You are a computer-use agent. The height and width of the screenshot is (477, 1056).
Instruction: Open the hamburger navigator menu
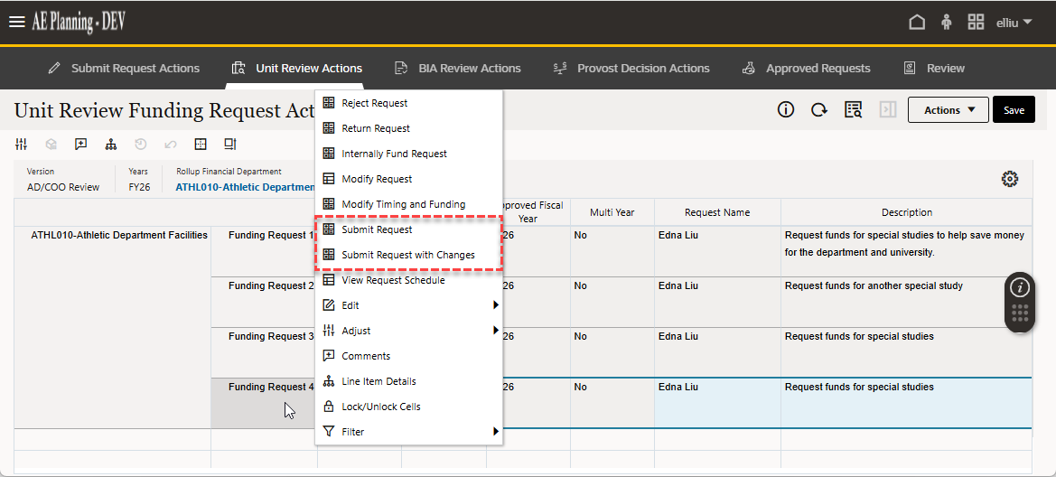17,22
